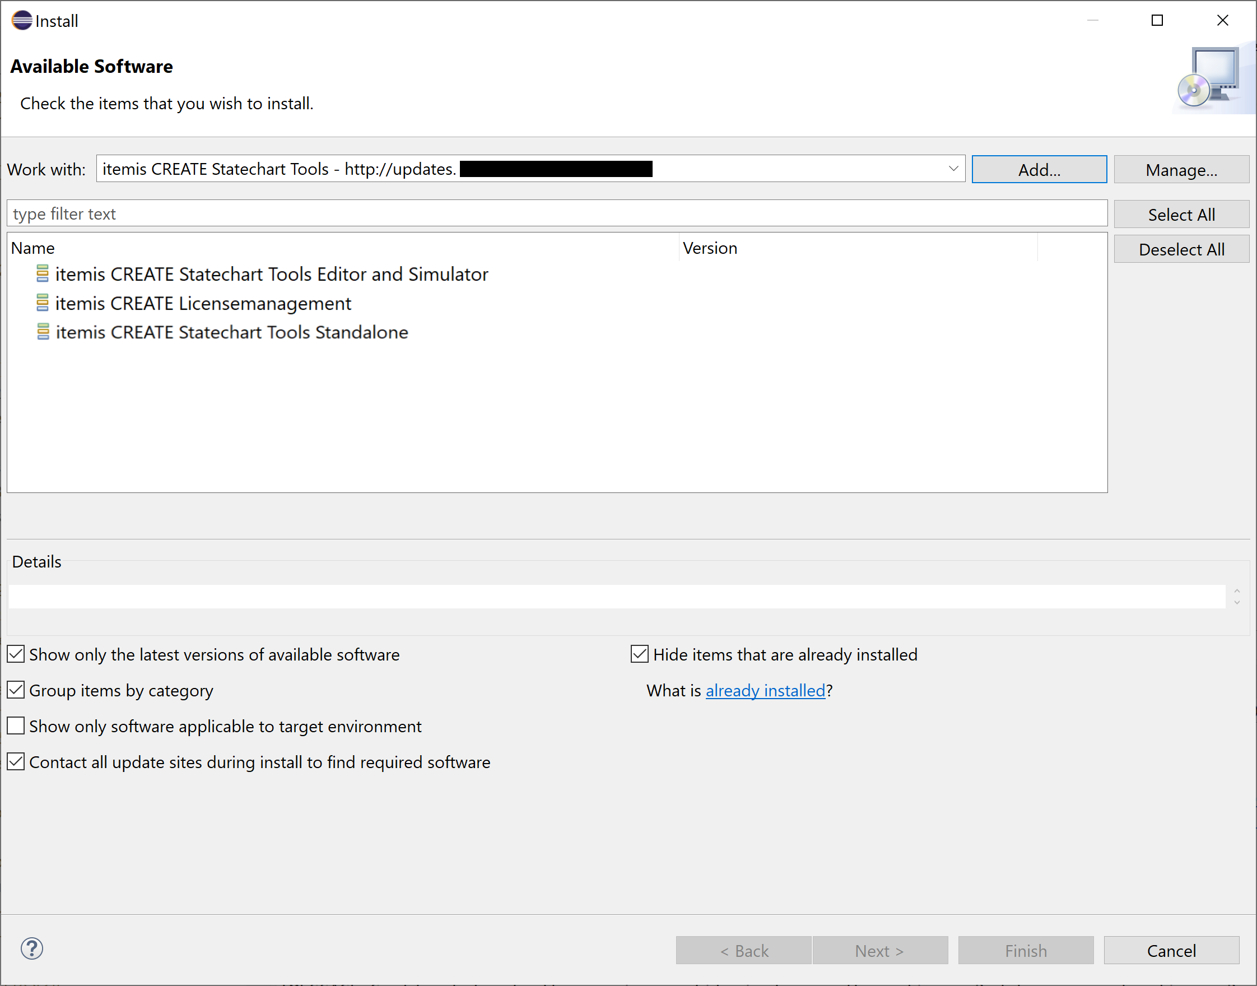This screenshot has width=1257, height=986.
Task: Enable Show only software applicable to target environment
Action: click(16, 725)
